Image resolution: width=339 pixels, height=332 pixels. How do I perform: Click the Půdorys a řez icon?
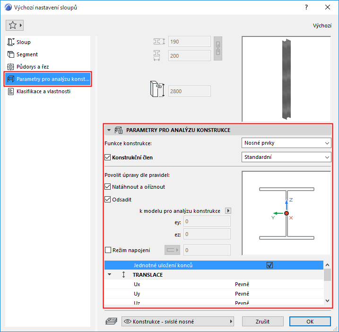tap(10, 67)
